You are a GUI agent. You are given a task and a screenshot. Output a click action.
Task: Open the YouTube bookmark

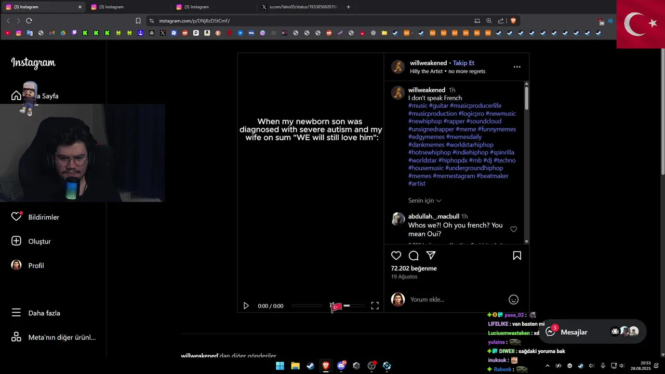(7, 33)
